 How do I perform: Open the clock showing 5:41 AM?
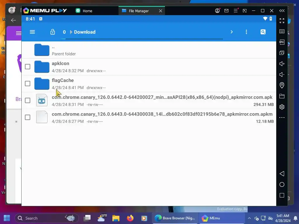point(283,218)
